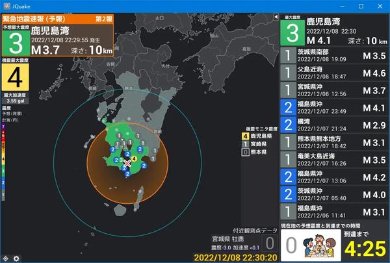Viewport: 390px width, 263px height.
Task: Click the JQuake app icon in the title bar
Action: click(7, 6)
